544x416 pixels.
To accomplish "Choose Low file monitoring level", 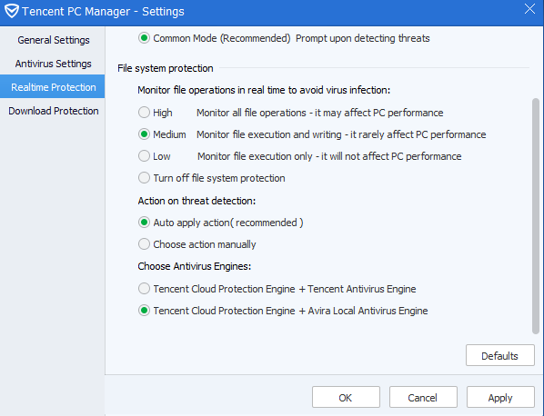I will pyautogui.click(x=144, y=156).
